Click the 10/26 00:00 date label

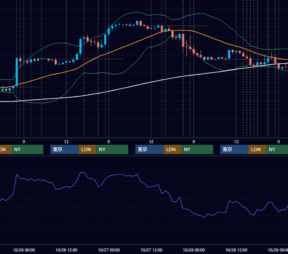24,250
